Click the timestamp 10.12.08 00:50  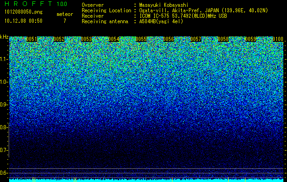(x=23, y=21)
